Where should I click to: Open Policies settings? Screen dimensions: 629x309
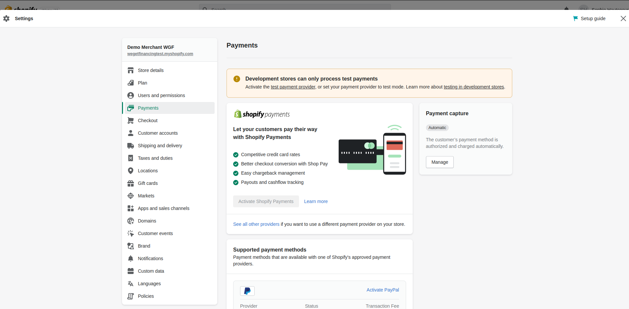[170, 296]
